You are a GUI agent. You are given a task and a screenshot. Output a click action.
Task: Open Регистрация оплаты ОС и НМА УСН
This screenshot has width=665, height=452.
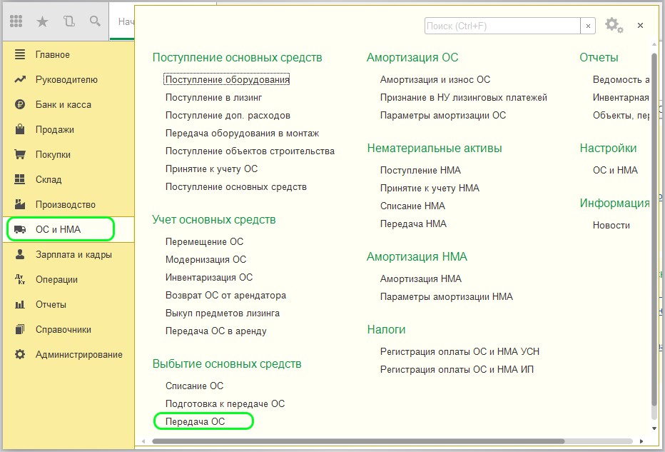click(x=460, y=351)
